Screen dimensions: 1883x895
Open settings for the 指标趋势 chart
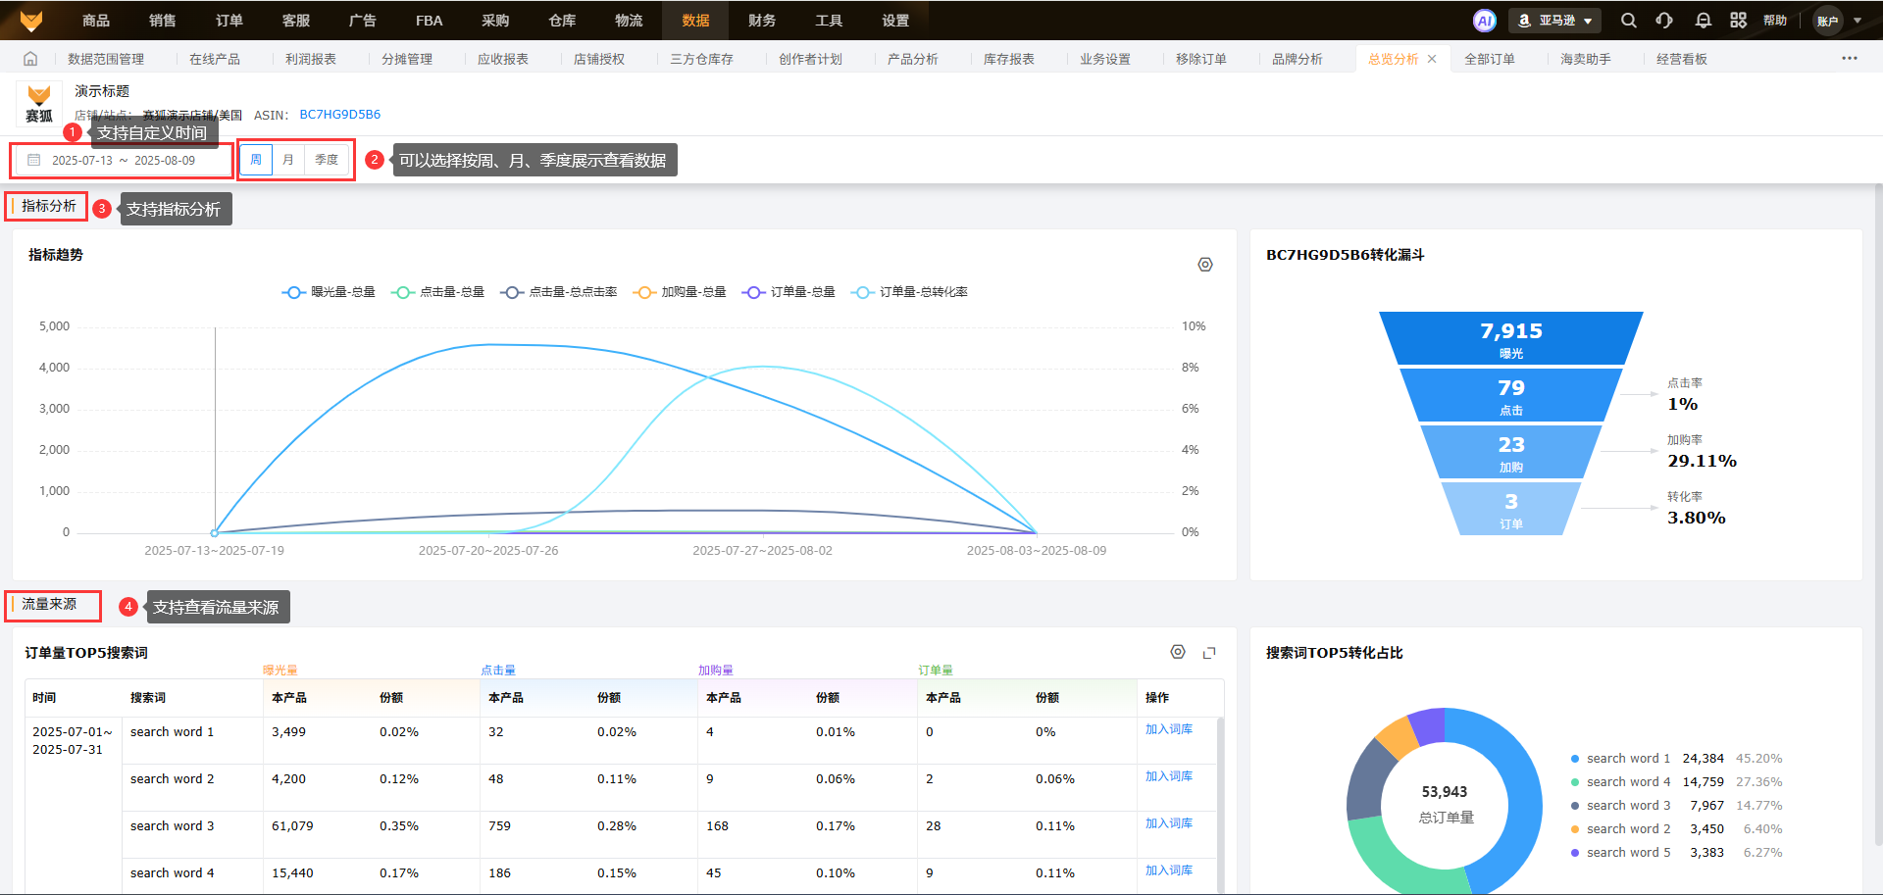click(x=1205, y=265)
